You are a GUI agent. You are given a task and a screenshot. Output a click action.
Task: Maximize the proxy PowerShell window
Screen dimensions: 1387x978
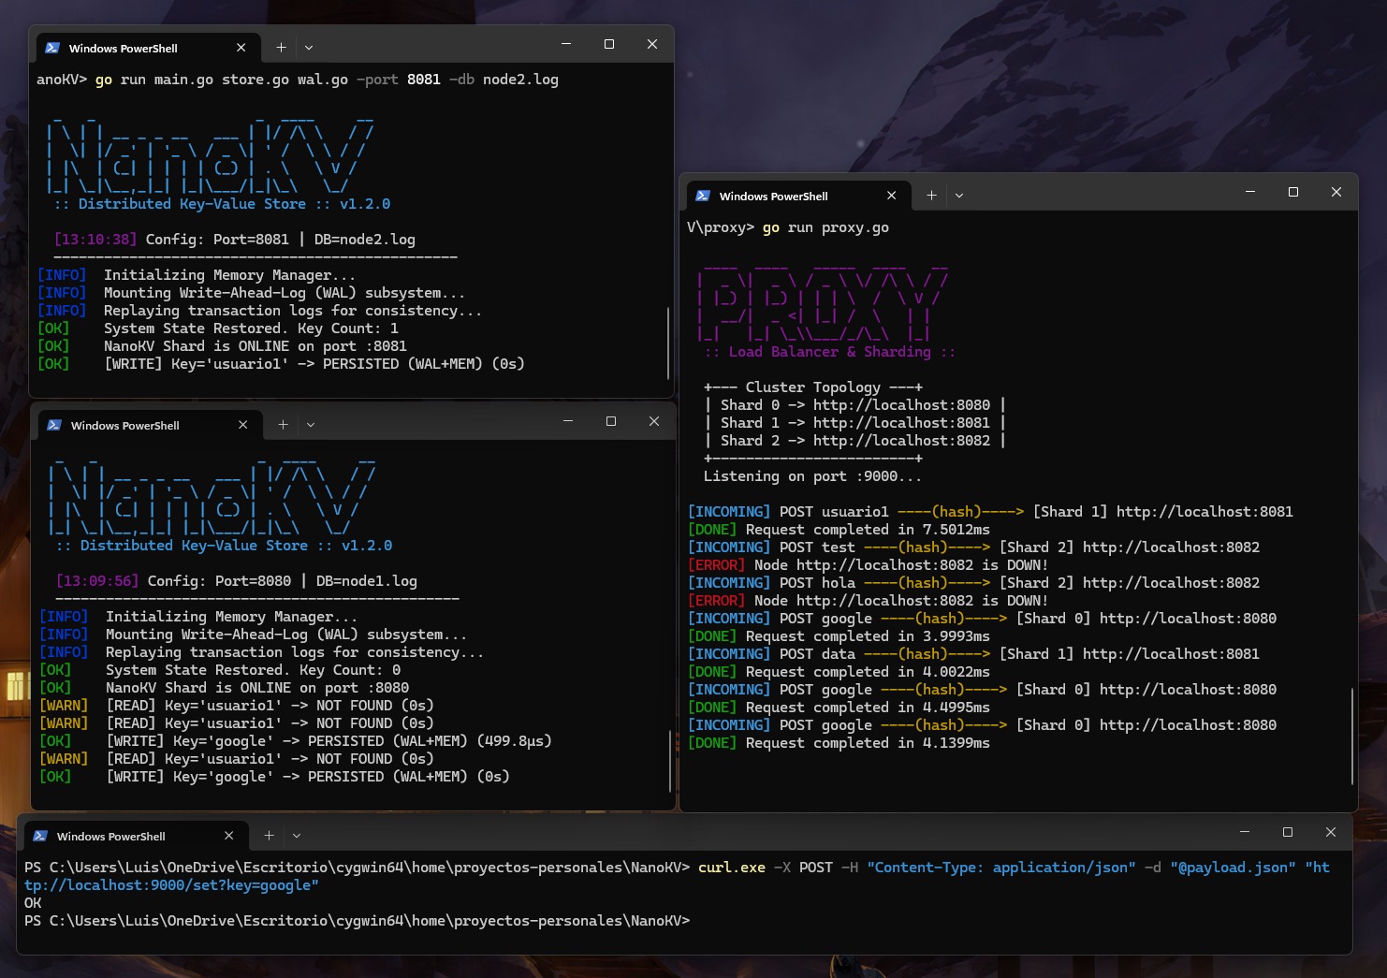click(x=1293, y=192)
